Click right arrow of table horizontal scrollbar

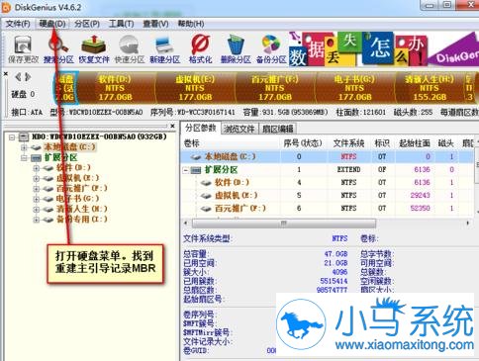468,224
